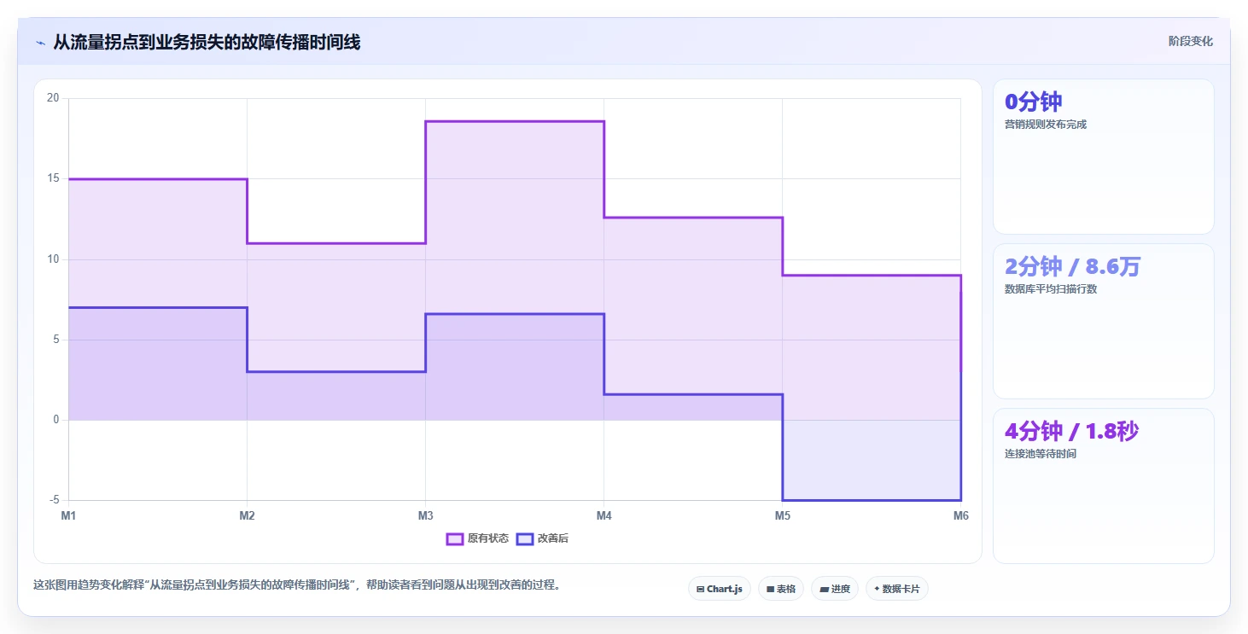Click the y-axis value 20
Screen dimensions: 1248x634
click(x=53, y=98)
